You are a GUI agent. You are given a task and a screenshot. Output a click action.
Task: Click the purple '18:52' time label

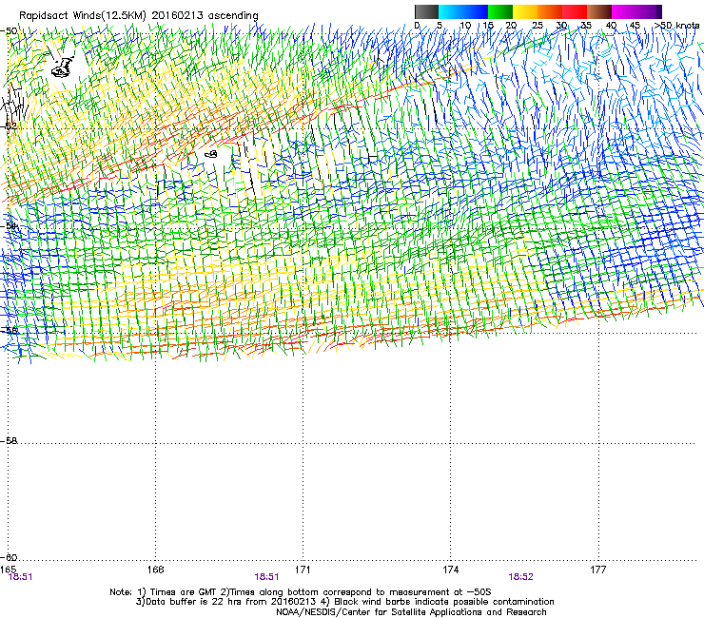point(520,577)
